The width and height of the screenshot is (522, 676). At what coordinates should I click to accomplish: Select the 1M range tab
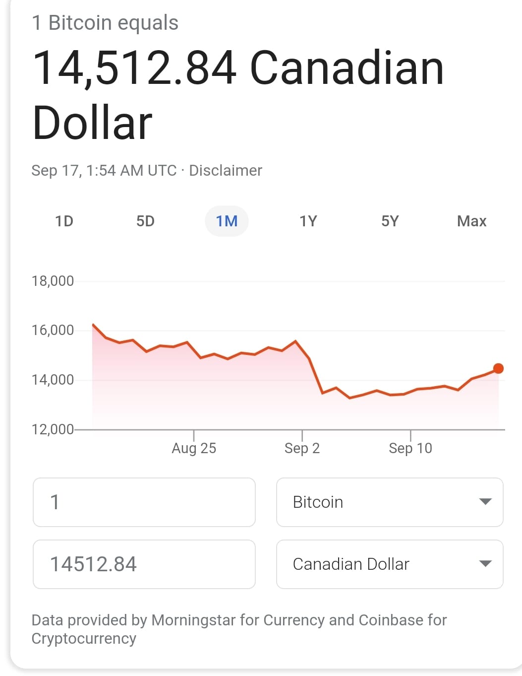click(x=227, y=221)
